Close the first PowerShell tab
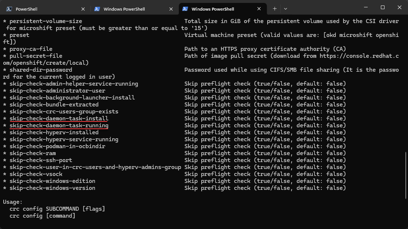This screenshot has width=408, height=229. [84, 9]
